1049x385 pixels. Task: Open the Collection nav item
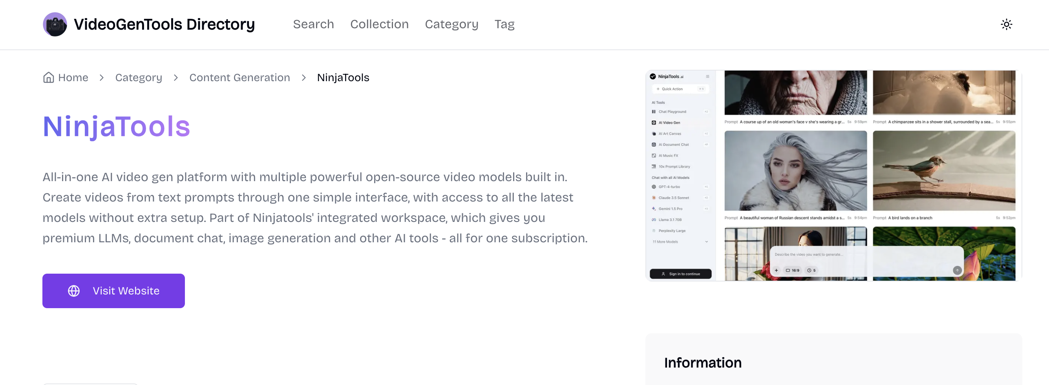point(379,24)
